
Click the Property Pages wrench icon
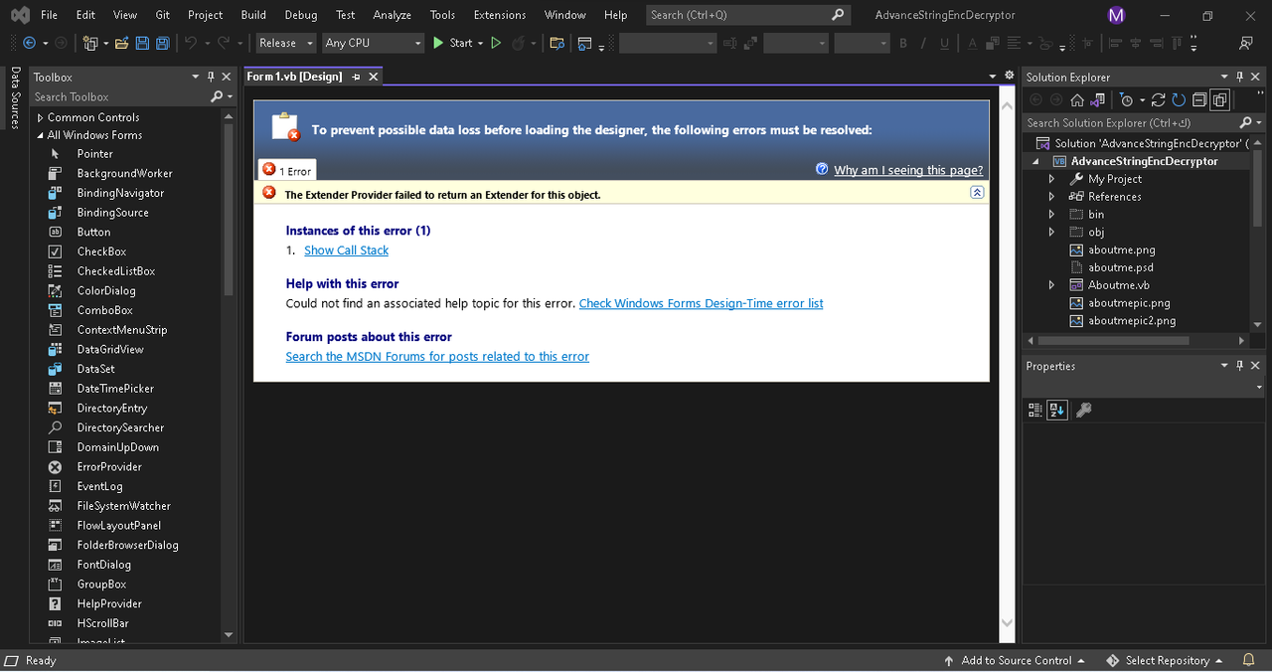(1084, 410)
